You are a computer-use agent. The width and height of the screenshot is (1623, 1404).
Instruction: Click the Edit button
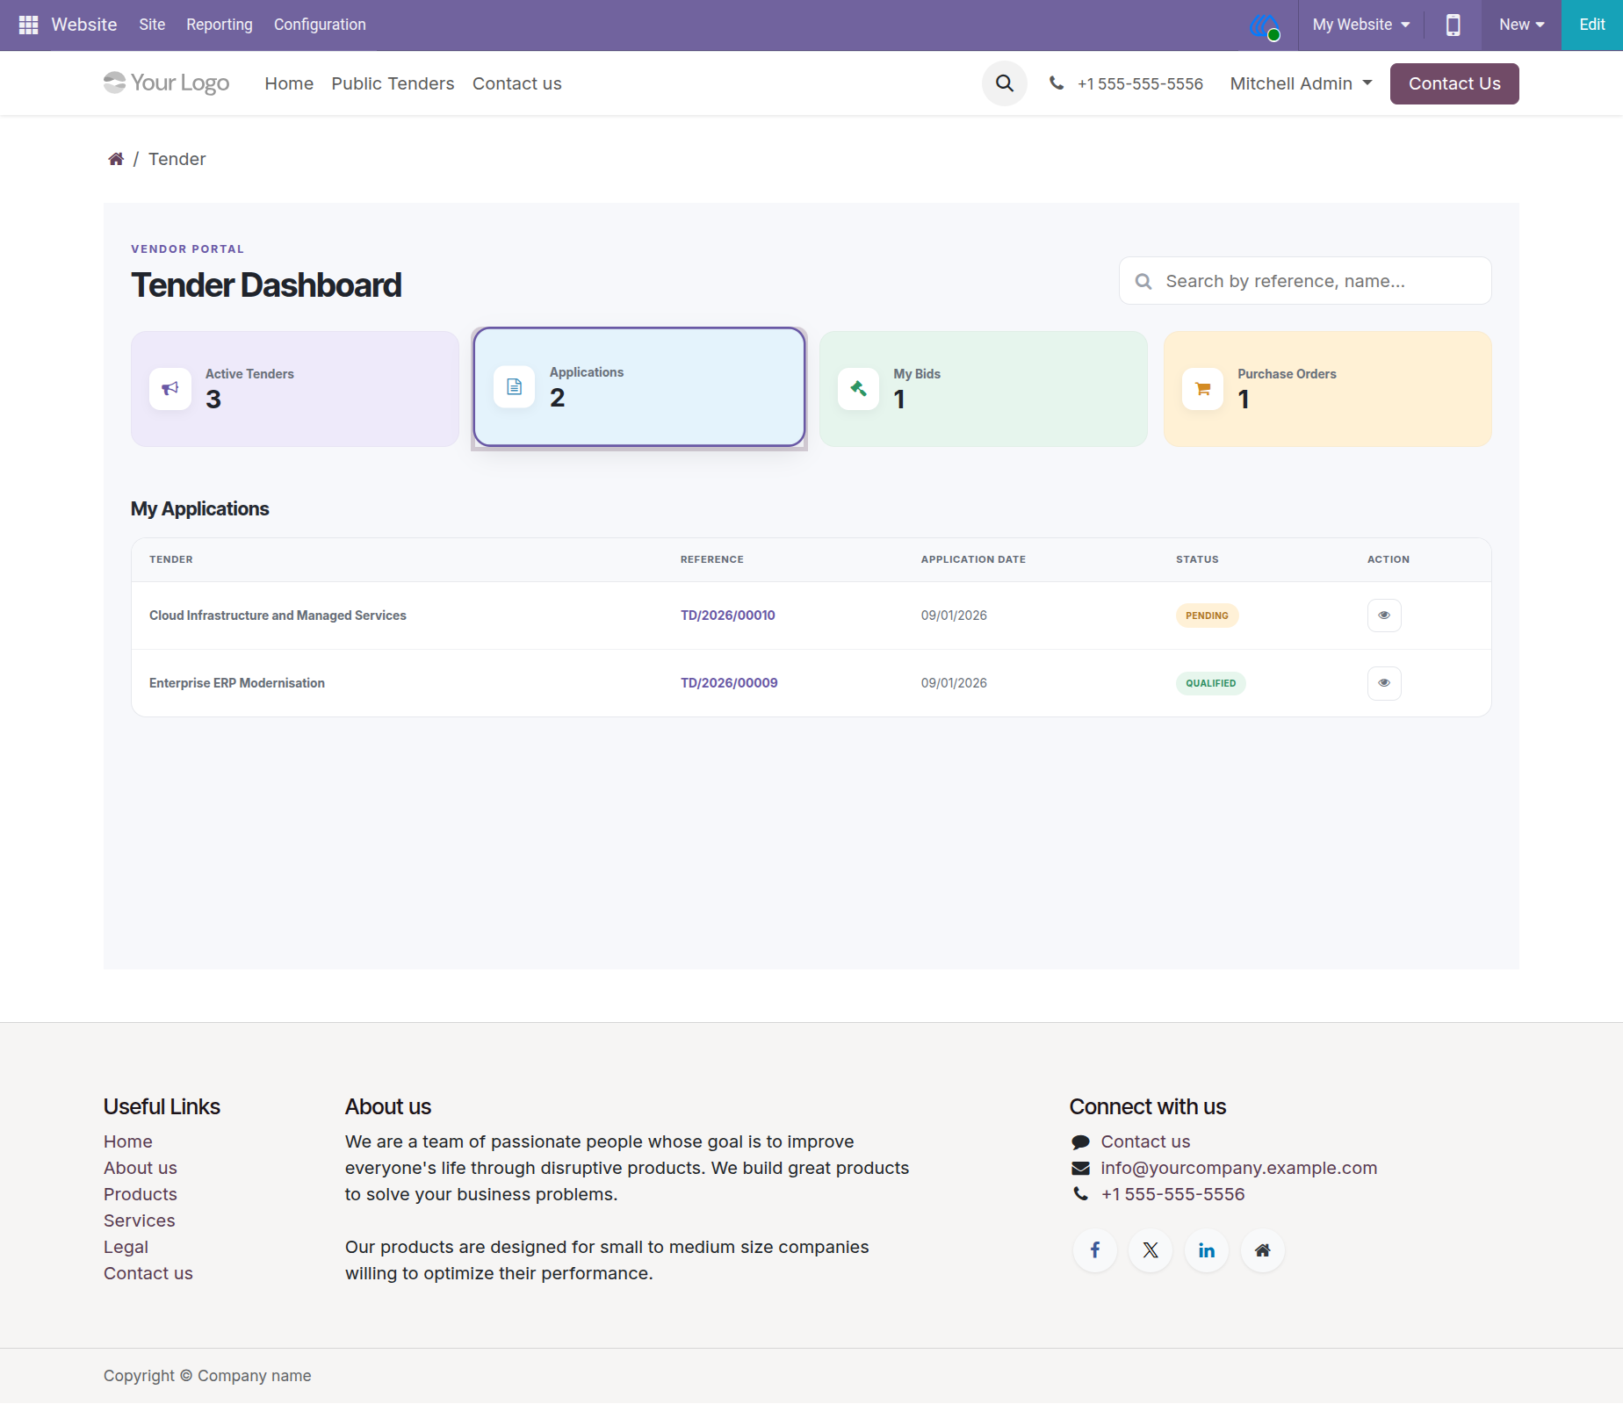click(x=1592, y=25)
